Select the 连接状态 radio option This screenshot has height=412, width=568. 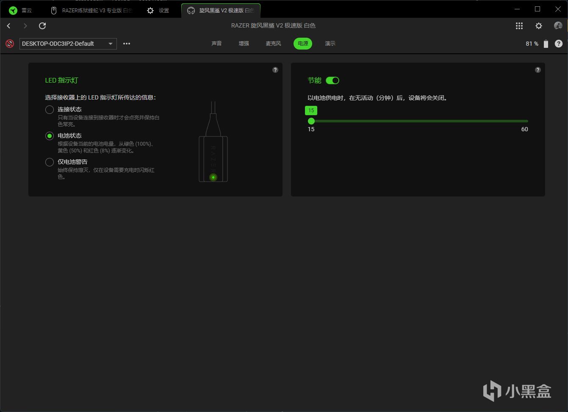tap(50, 110)
